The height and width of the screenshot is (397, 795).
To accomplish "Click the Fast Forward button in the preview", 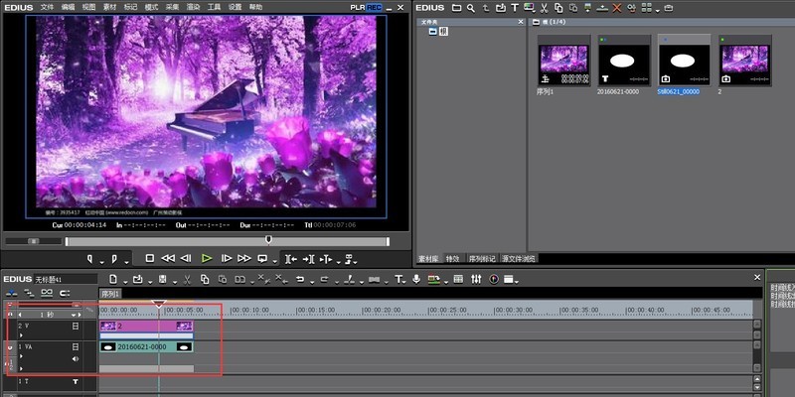I will point(243,258).
